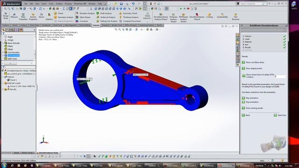Open the Costing tool
Viewport: 299px width, 168px height.
click(209, 15)
